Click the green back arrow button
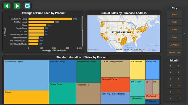 pos(7,6)
